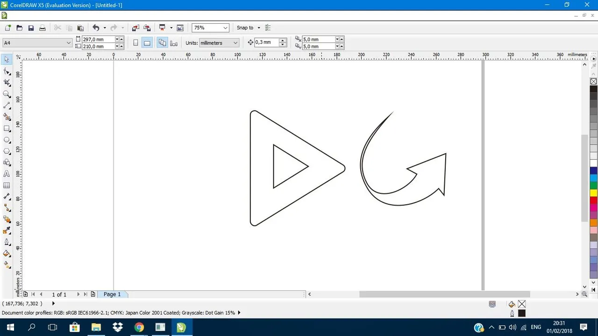Image resolution: width=598 pixels, height=336 pixels.
Task: Click the page height field 210,0 mm
Action: 98,47
